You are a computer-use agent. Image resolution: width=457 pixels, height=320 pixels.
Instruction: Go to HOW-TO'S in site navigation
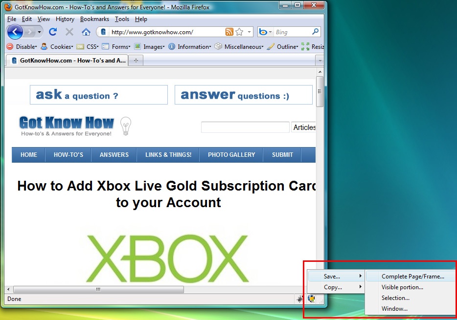pyautogui.click(x=68, y=155)
